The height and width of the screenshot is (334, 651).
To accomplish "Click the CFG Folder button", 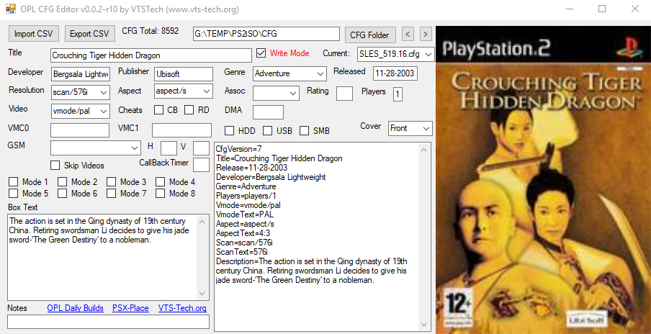I will (370, 35).
